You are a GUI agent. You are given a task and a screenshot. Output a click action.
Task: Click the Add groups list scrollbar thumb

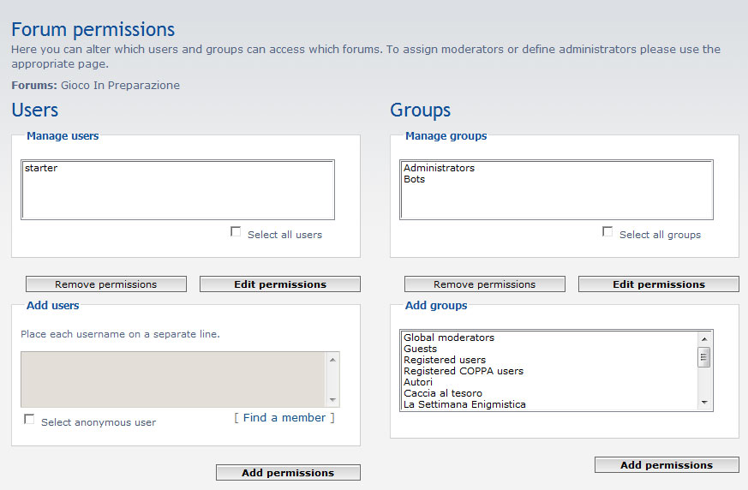[x=704, y=357]
